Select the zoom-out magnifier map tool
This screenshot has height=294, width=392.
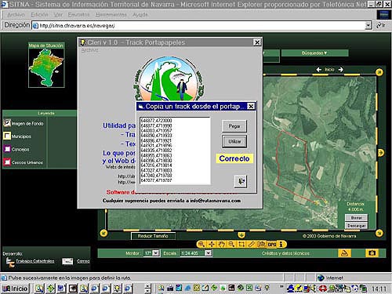[231, 244]
